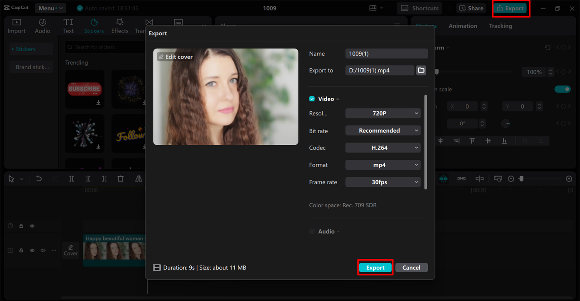Lock the upper sticker track

point(21,225)
